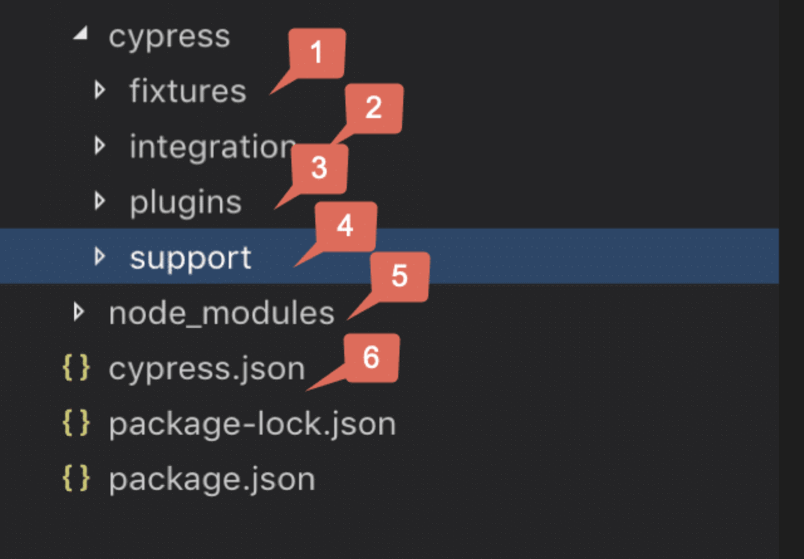This screenshot has width=804, height=559.
Task: Expand the highlighted support folder
Action: (100, 256)
